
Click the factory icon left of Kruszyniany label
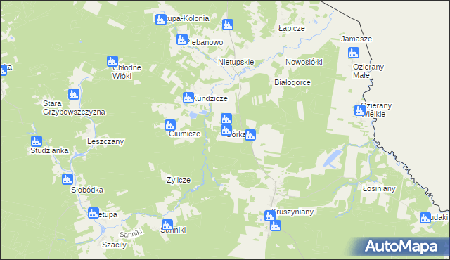pyautogui.click(x=270, y=216)
